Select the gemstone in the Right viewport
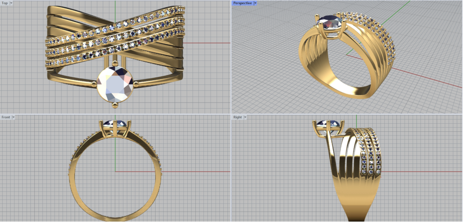The height and width of the screenshot is (223, 463). 329,123
